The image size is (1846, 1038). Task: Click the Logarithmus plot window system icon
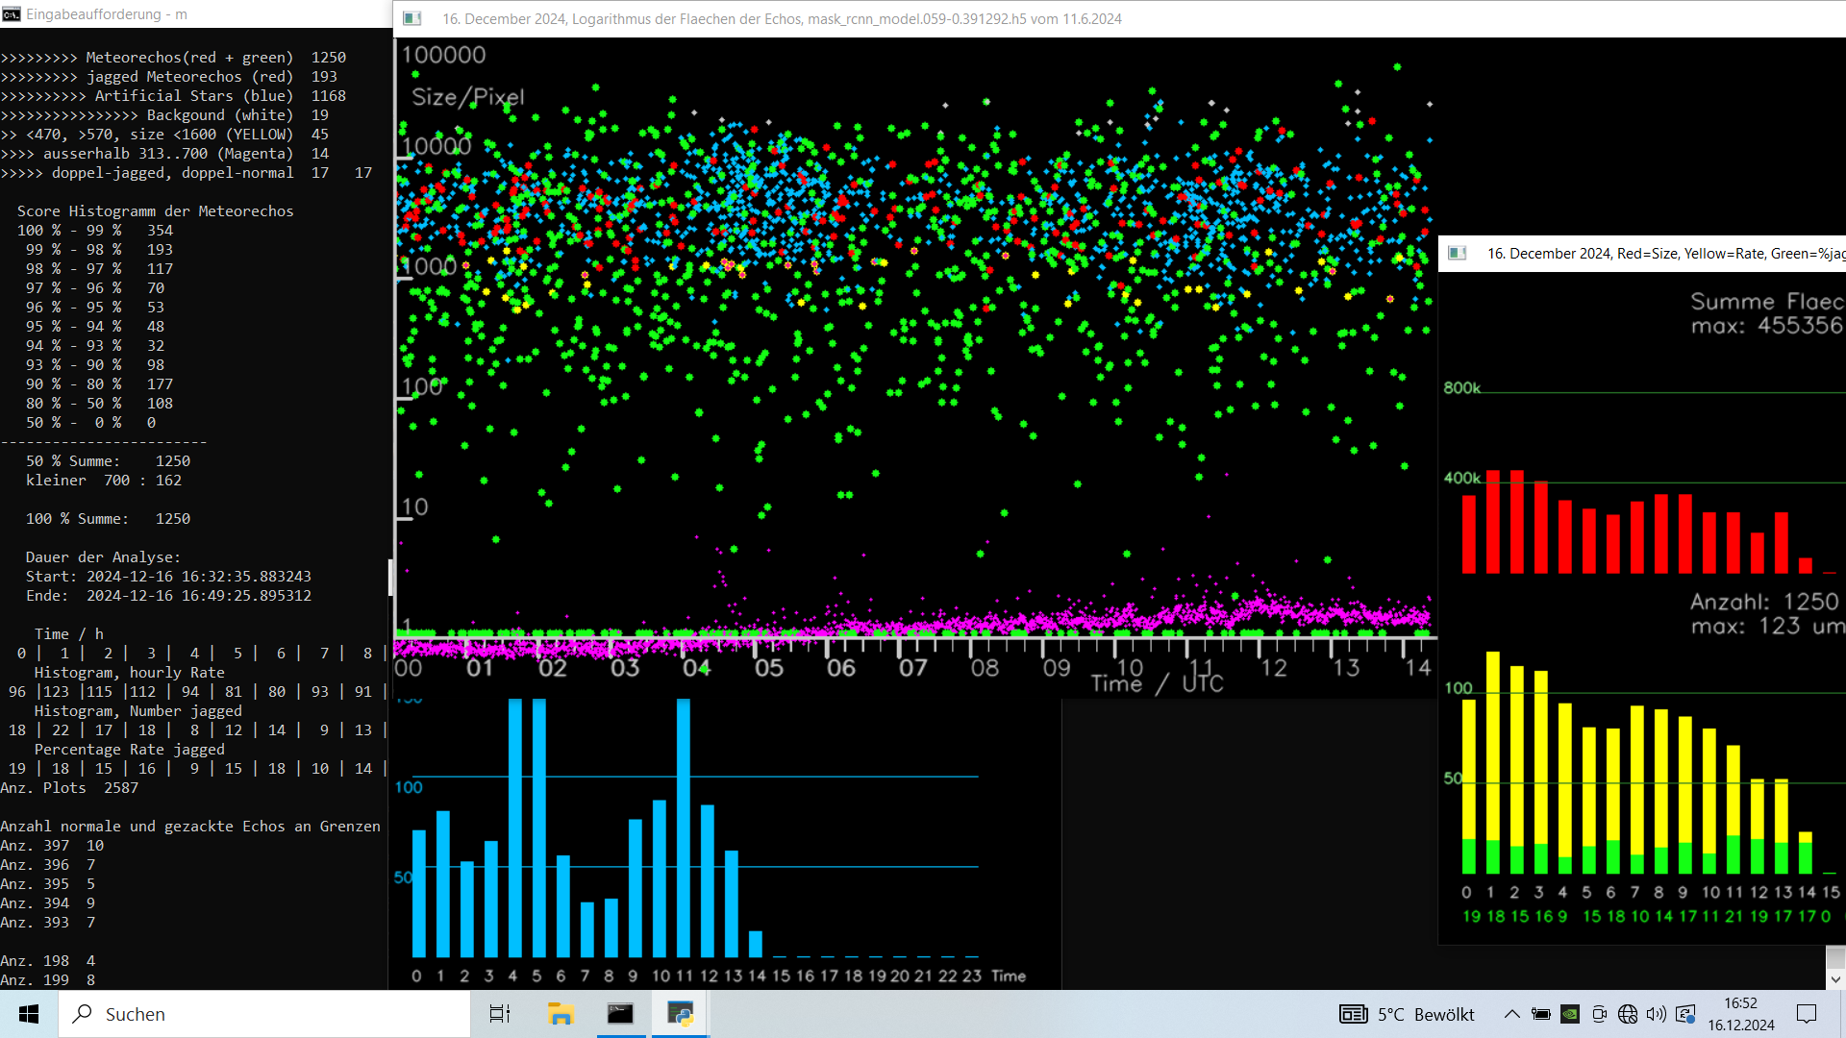point(412,18)
